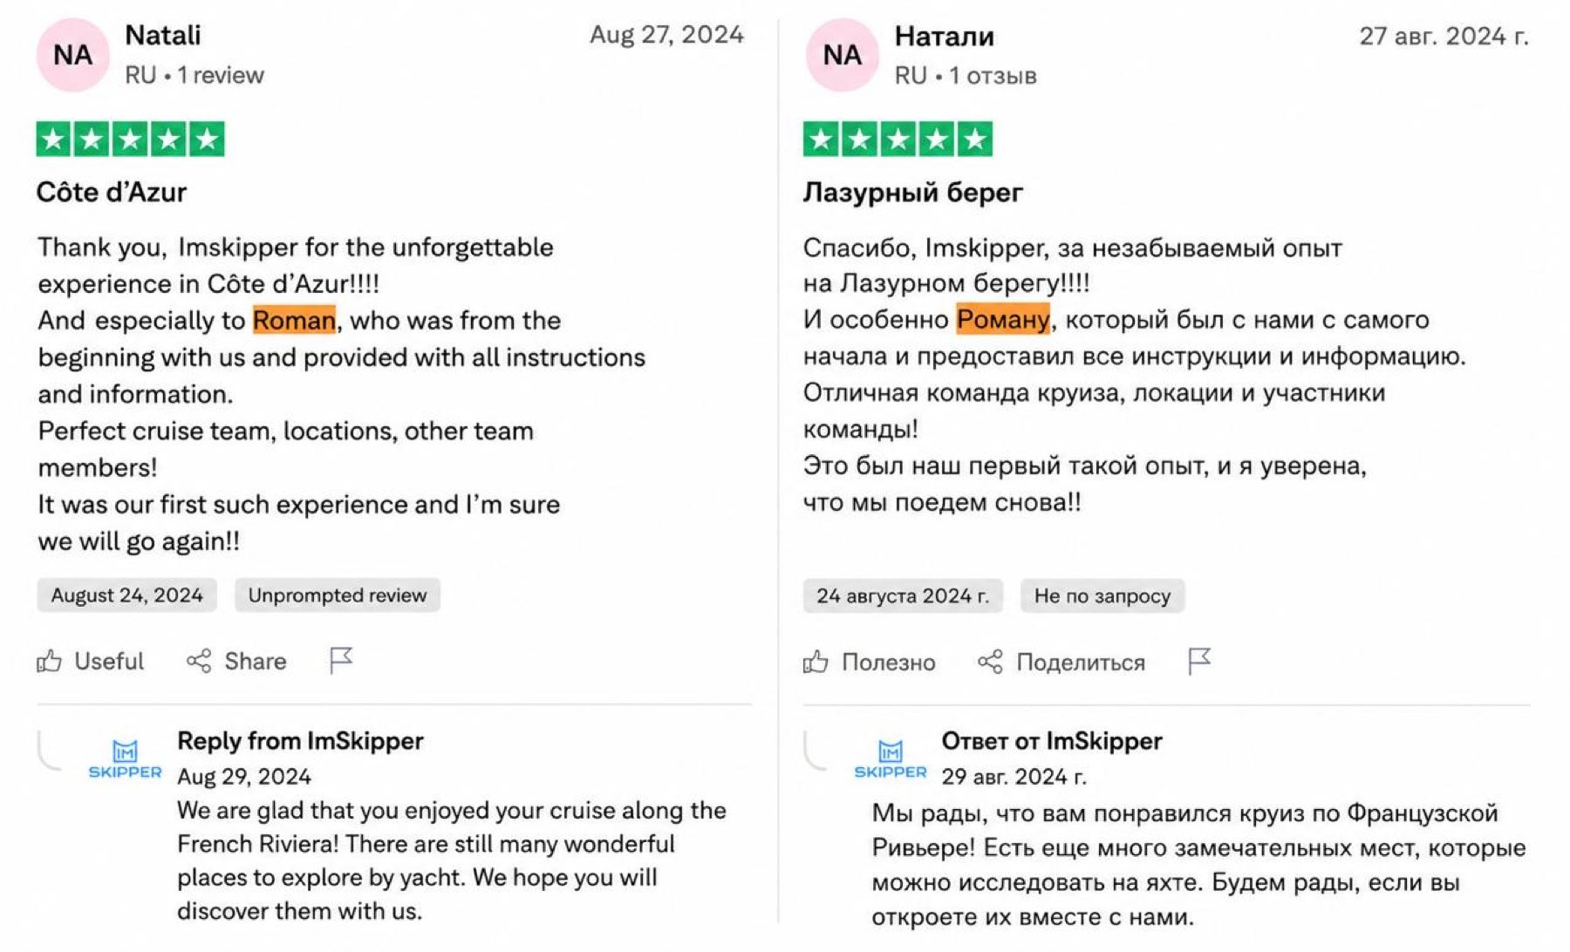
Task: Click reviewer name Натали
Action: pos(945,36)
